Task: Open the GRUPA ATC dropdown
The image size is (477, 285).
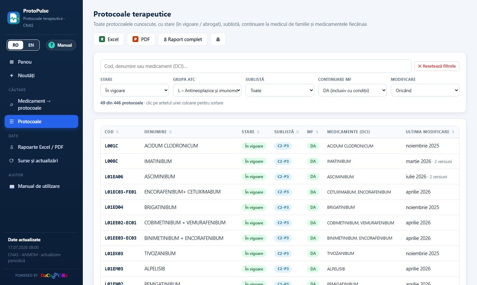Action: 207,90
